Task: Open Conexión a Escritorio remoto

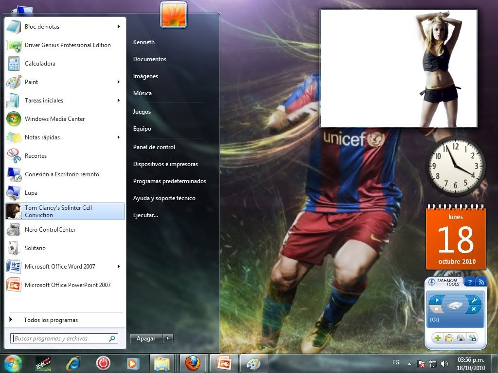Action: (66, 174)
